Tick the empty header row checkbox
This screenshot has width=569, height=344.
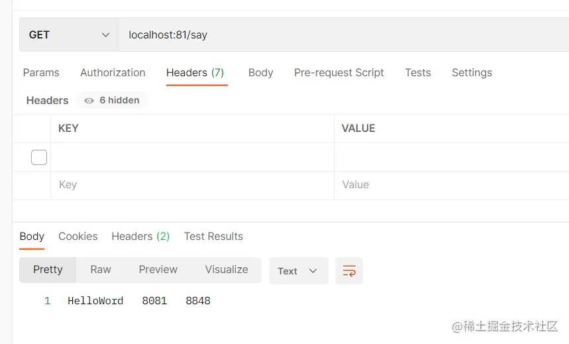pos(39,157)
